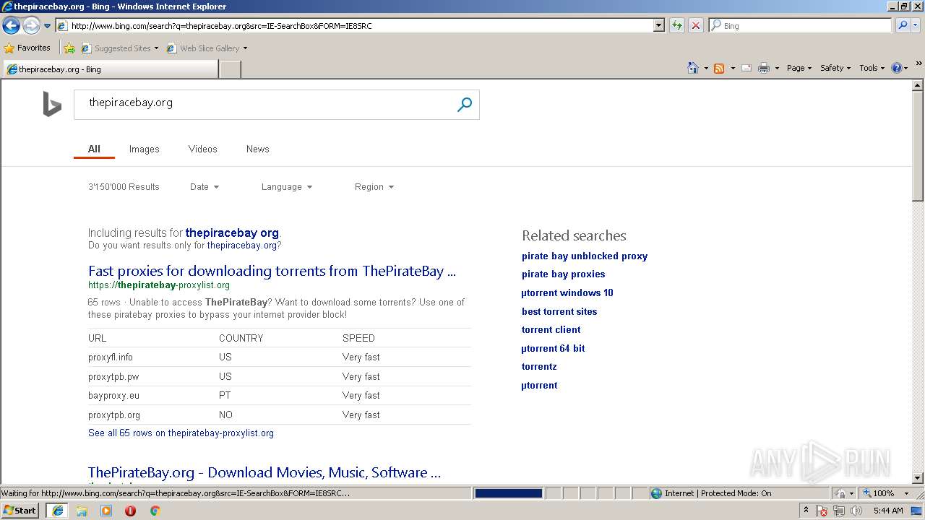The height and width of the screenshot is (520, 925).
Task: Search only for thepiracebay.org link
Action: coord(242,246)
